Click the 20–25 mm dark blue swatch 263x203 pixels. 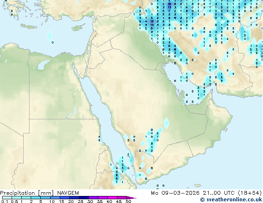[74, 198]
